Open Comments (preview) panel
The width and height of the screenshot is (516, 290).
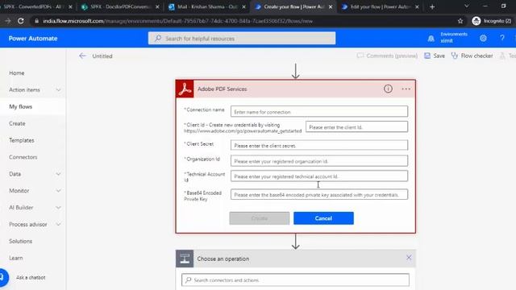point(387,56)
